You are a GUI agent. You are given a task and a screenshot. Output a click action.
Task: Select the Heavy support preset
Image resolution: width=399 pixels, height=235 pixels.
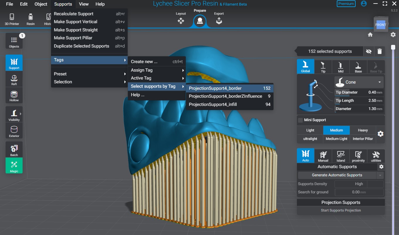coord(363,130)
